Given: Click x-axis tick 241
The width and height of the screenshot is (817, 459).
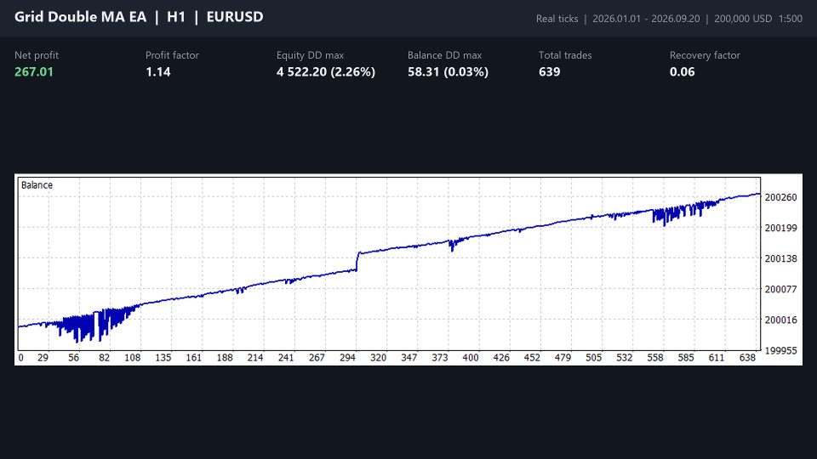Looking at the screenshot, I should 286,358.
